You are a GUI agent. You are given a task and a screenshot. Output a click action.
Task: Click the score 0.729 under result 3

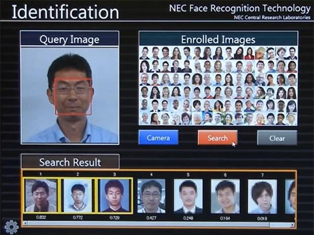(115, 218)
